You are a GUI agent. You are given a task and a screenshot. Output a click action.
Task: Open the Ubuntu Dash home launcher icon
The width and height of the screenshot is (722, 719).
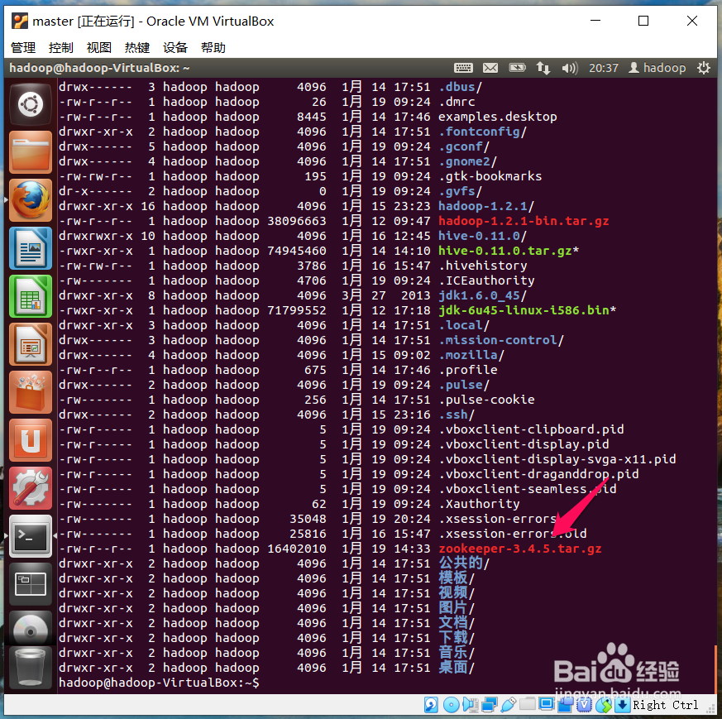click(x=31, y=104)
